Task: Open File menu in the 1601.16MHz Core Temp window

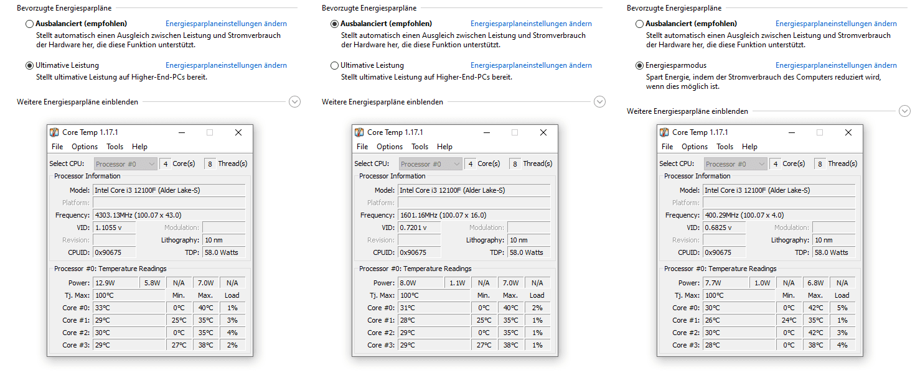Action: [x=362, y=147]
